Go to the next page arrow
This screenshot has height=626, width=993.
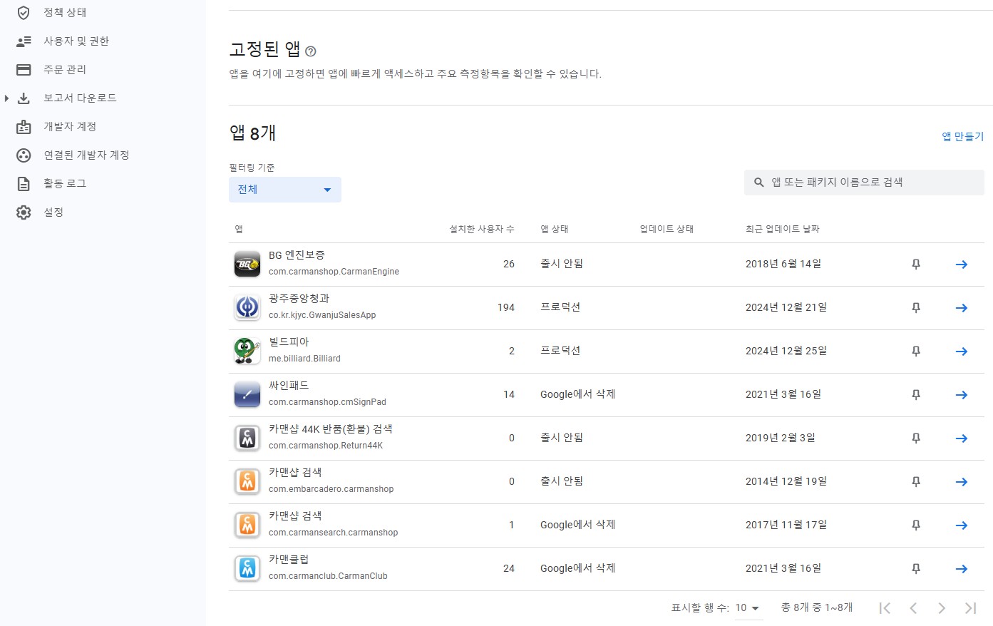coord(942,608)
